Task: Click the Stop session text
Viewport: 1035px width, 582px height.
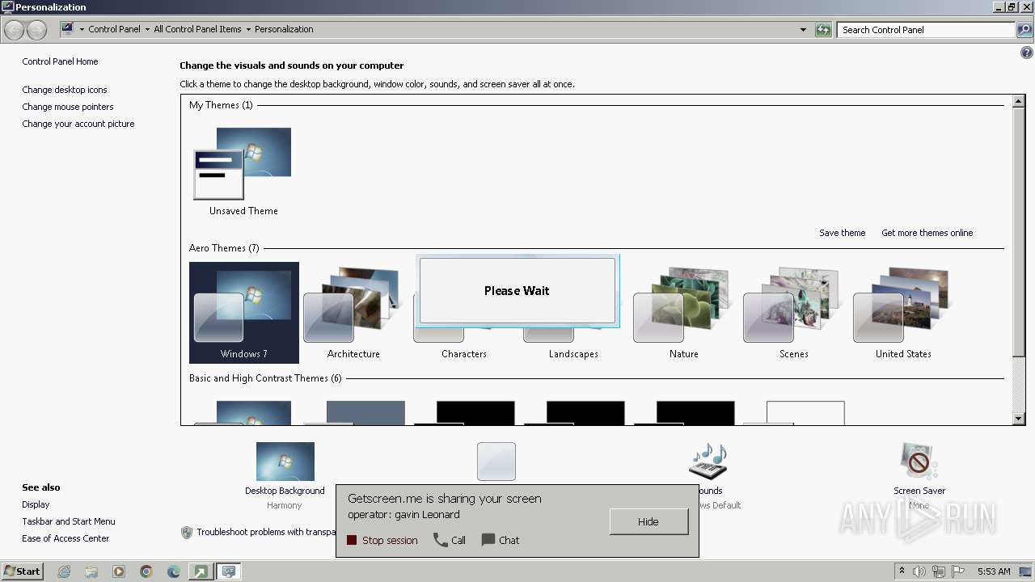Action: pos(390,540)
